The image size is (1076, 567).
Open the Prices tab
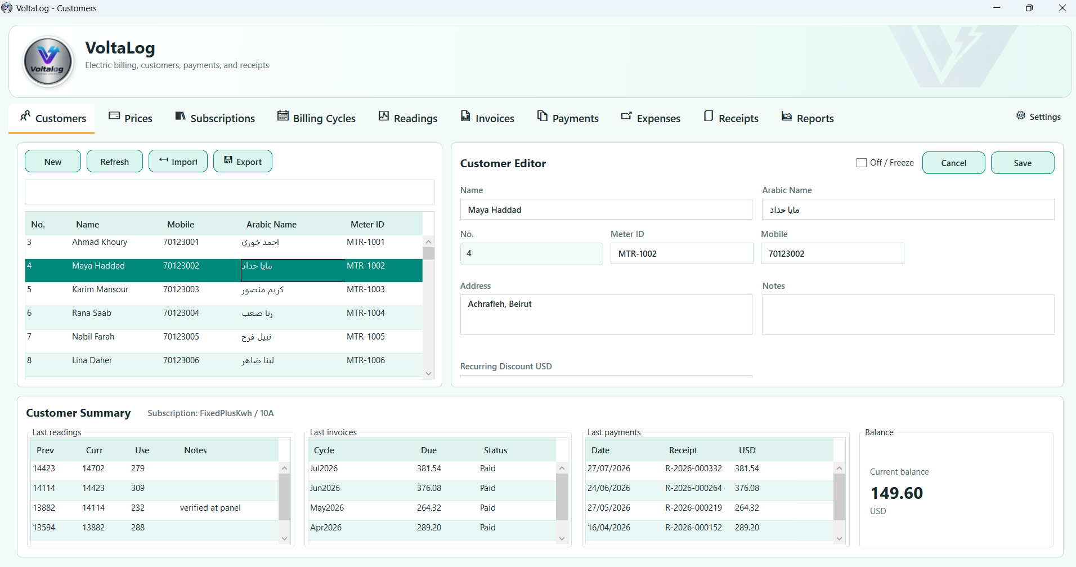131,118
